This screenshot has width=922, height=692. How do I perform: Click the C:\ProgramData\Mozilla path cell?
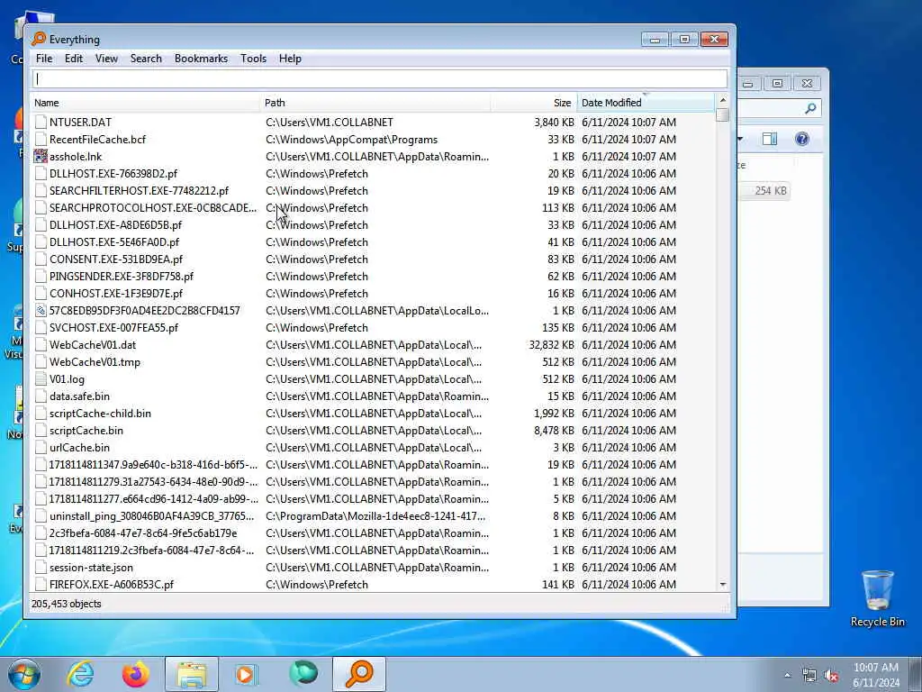pos(375,516)
